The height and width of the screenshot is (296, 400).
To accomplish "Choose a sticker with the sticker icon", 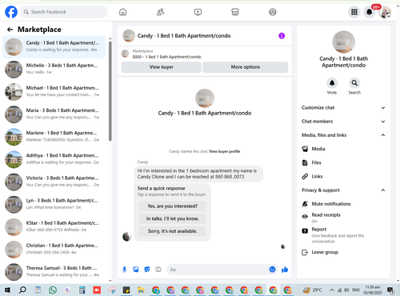I will point(147,270).
